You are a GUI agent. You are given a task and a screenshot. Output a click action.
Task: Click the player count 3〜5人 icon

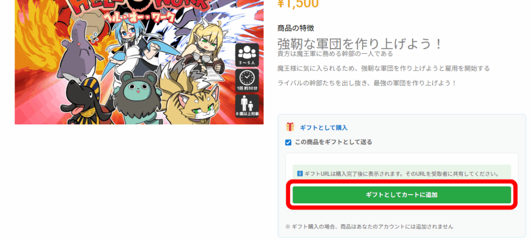tap(247, 55)
